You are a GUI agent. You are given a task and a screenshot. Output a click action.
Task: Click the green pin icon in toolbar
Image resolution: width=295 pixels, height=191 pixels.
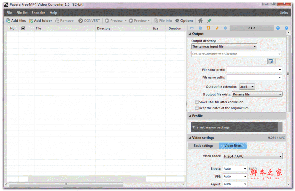click(x=209, y=21)
